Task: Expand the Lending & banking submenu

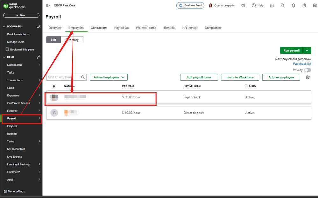Action: (x=39, y=164)
